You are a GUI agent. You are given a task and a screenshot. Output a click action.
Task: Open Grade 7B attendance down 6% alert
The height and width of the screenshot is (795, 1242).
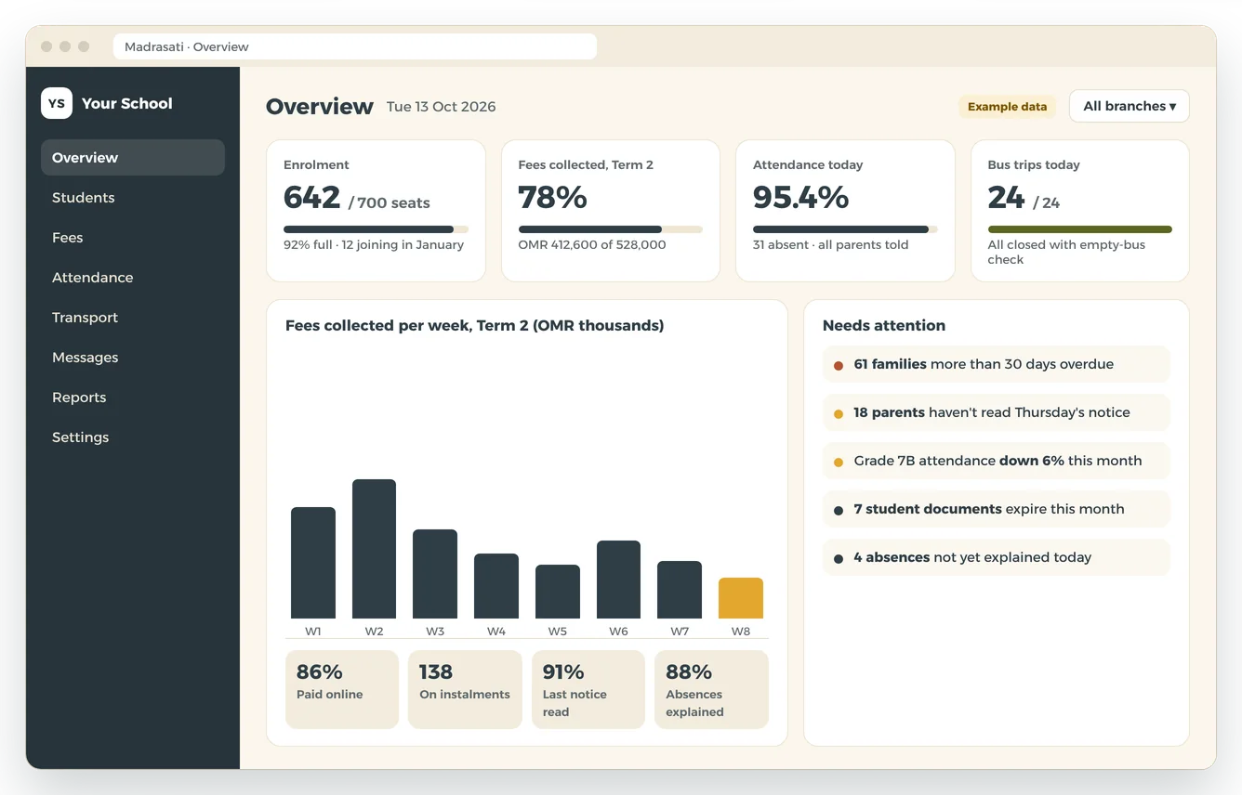point(996,461)
